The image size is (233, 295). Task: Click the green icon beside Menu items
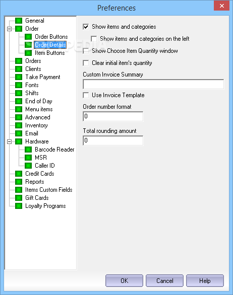[19, 109]
